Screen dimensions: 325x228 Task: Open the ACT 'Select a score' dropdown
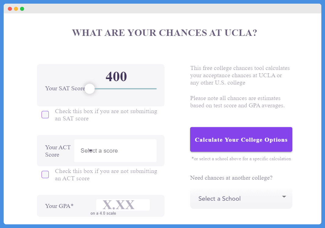point(115,150)
